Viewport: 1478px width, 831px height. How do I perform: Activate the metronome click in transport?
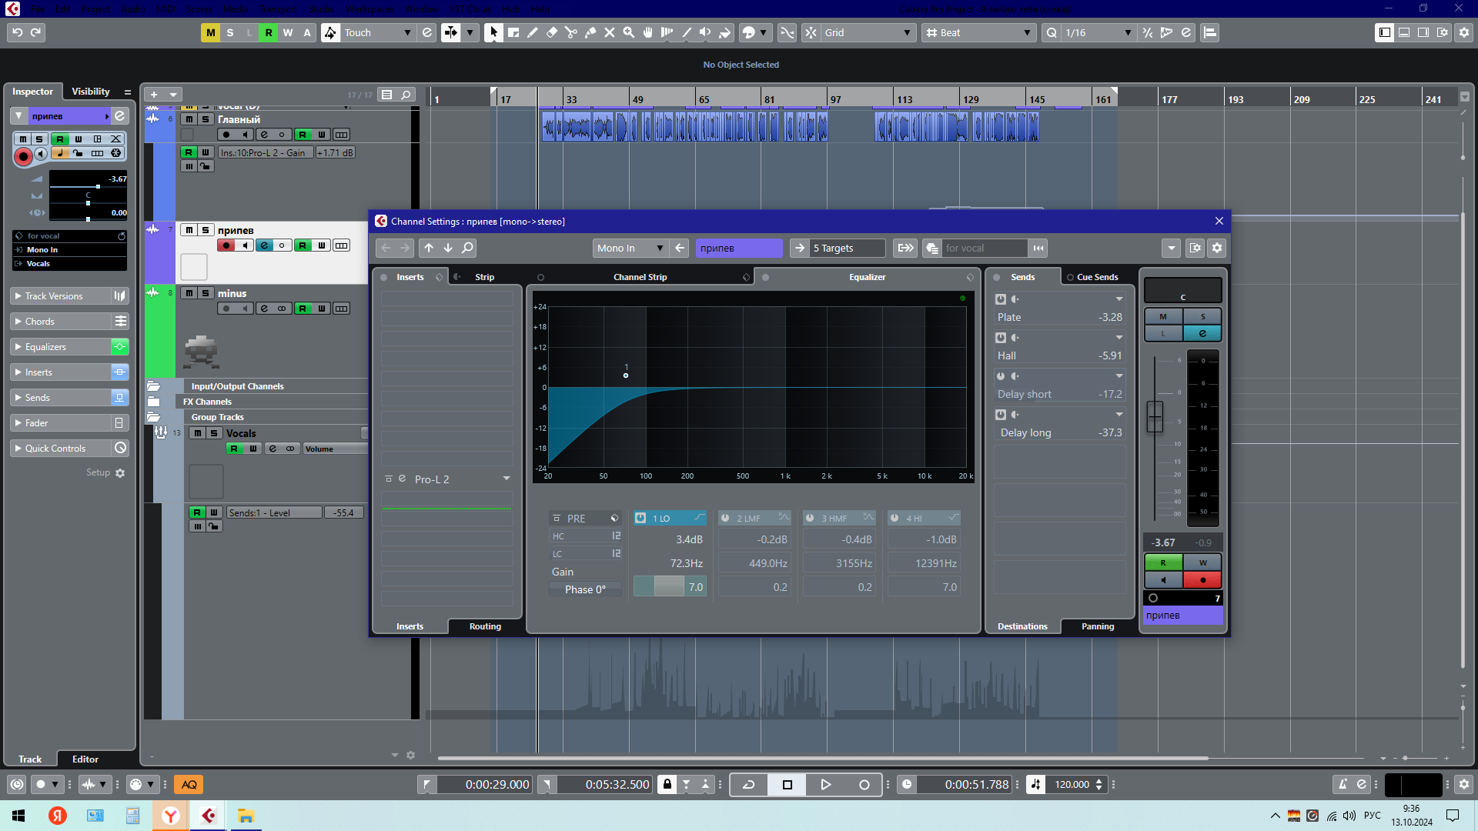click(x=1343, y=784)
